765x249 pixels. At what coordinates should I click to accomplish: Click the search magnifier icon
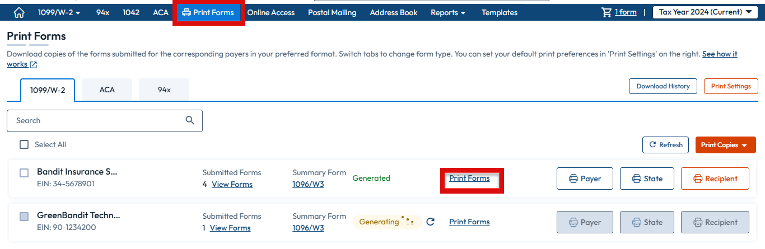190,120
